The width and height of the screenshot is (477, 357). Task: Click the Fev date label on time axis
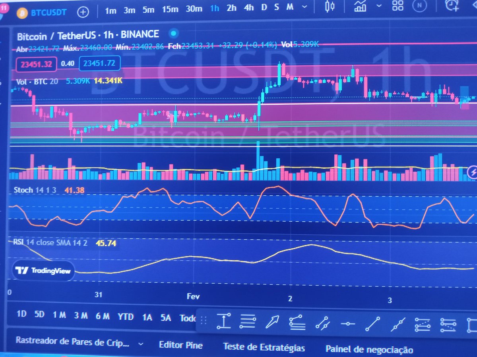point(193,296)
